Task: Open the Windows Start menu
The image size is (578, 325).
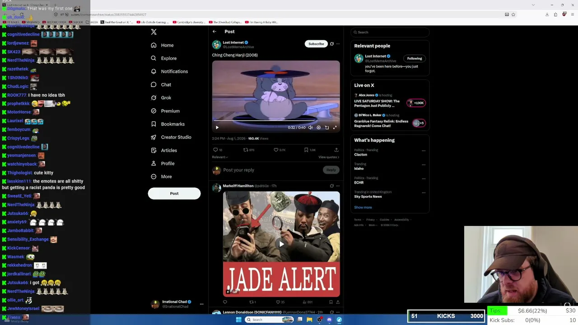Action: [x=238, y=320]
